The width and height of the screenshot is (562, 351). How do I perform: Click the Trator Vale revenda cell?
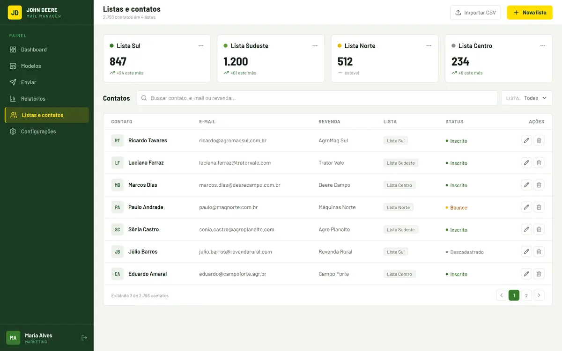331,163
